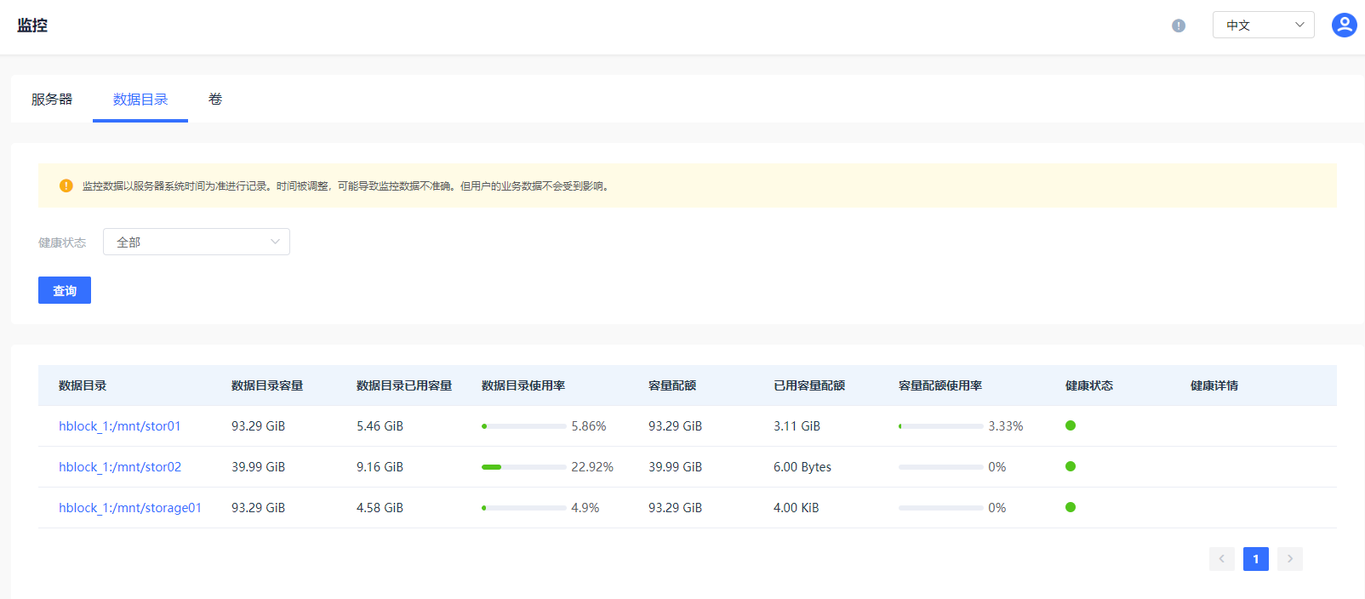The width and height of the screenshot is (1365, 599).
Task: Click green health status dot for stor02
Action: (1071, 466)
